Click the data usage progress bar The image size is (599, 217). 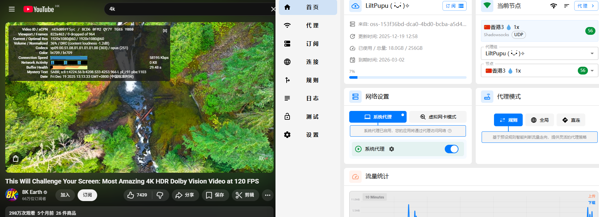click(x=408, y=77)
